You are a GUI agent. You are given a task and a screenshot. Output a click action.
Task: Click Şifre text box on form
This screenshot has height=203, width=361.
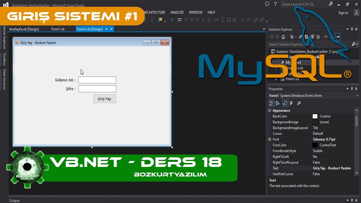[x=97, y=89]
